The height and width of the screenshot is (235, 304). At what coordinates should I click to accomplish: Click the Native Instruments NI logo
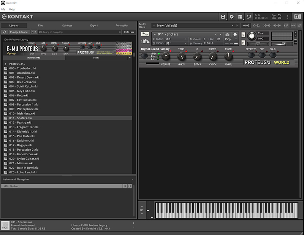tap(297, 17)
